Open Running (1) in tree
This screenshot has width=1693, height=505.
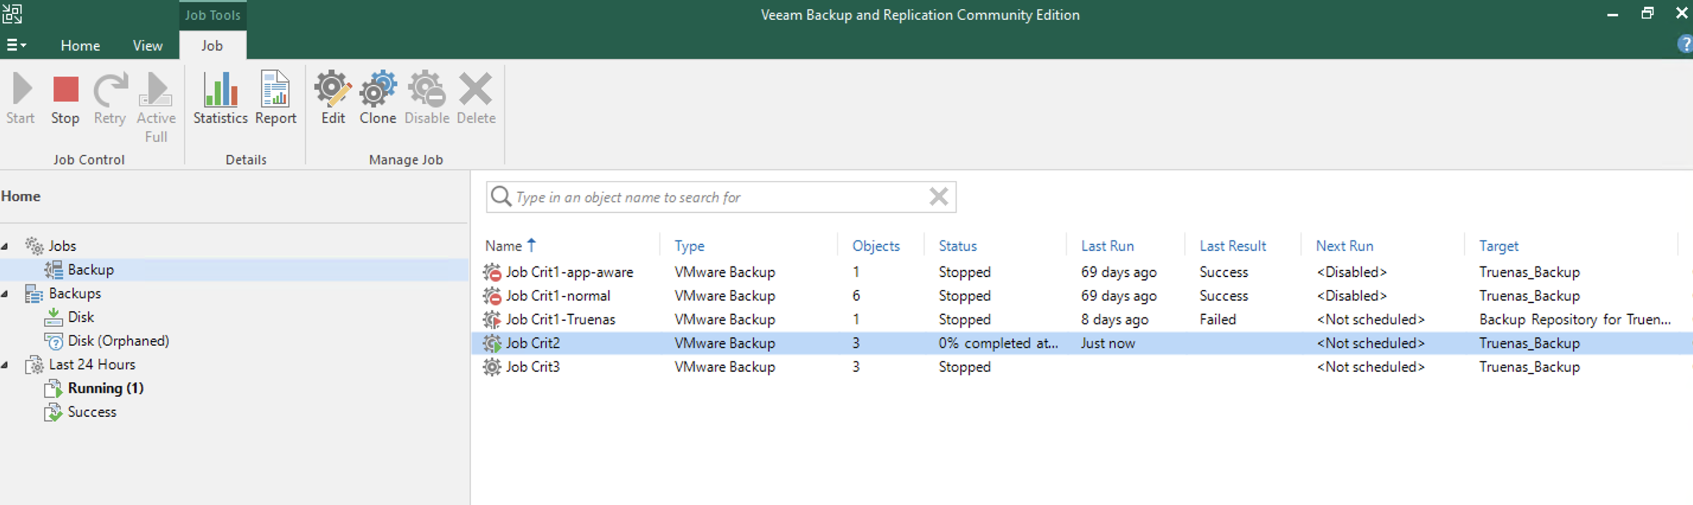[105, 388]
